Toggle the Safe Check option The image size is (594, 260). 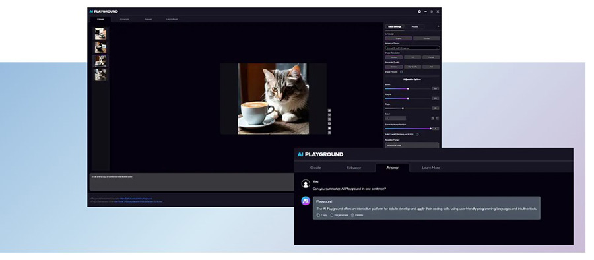417,134
